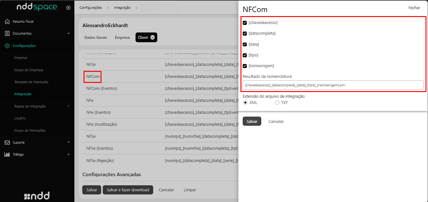Image resolution: width=428 pixels, height=202 pixels.
Task: Open the Client tab dropdown arrow
Action: (x=153, y=37)
